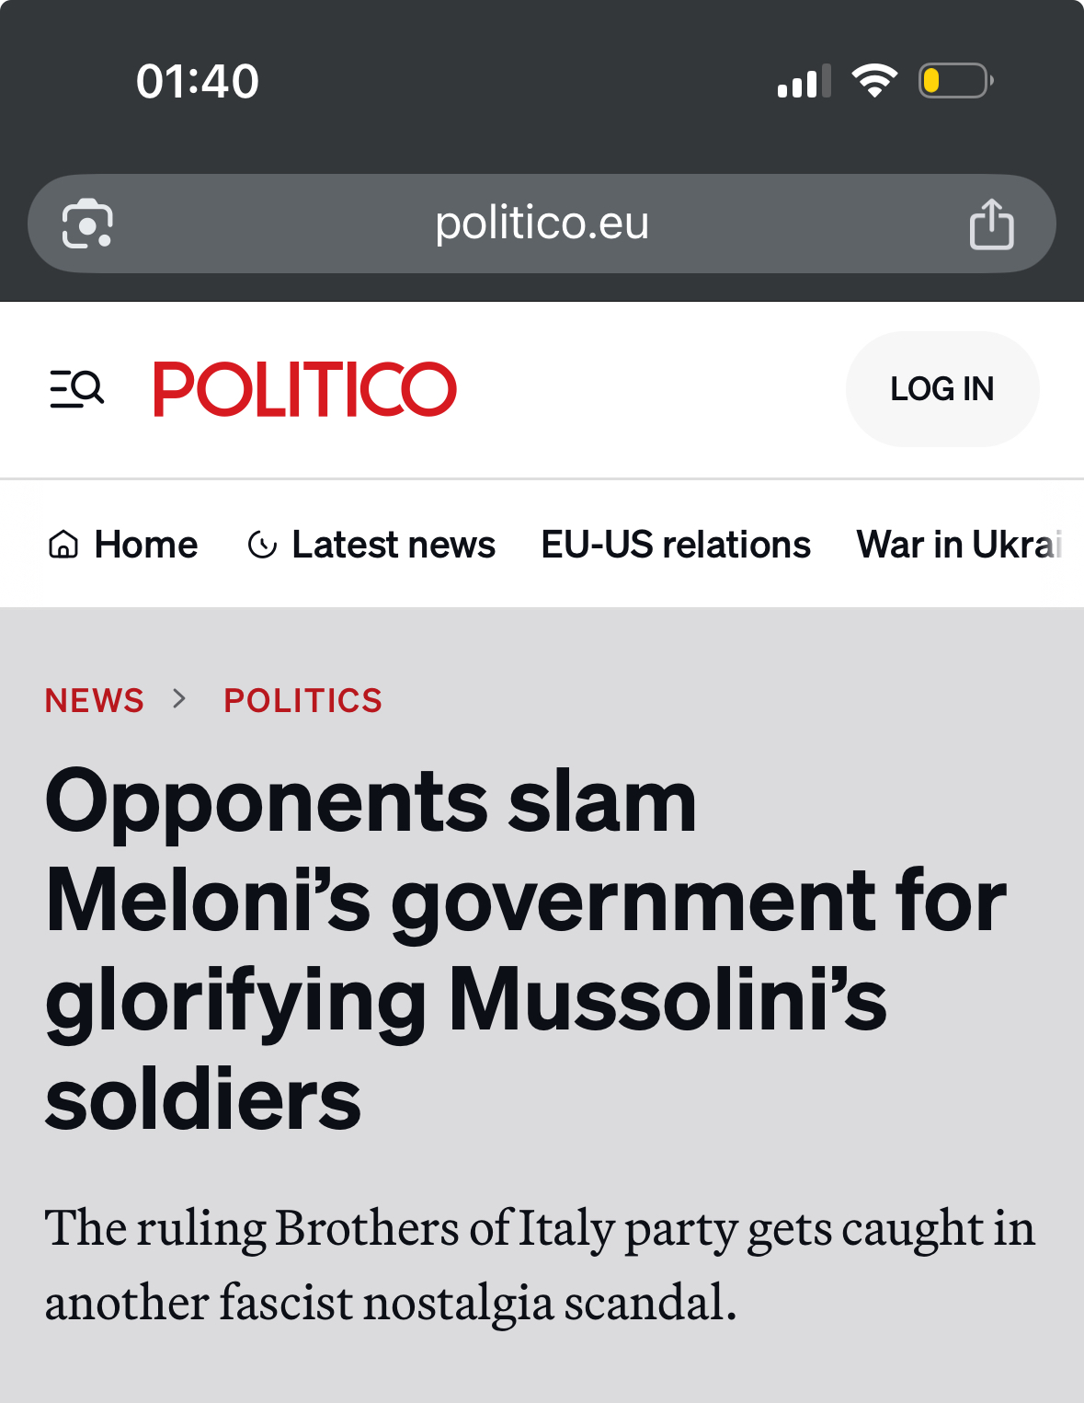Tap the share icon in address bar
The height and width of the screenshot is (1403, 1084).
pos(991,224)
